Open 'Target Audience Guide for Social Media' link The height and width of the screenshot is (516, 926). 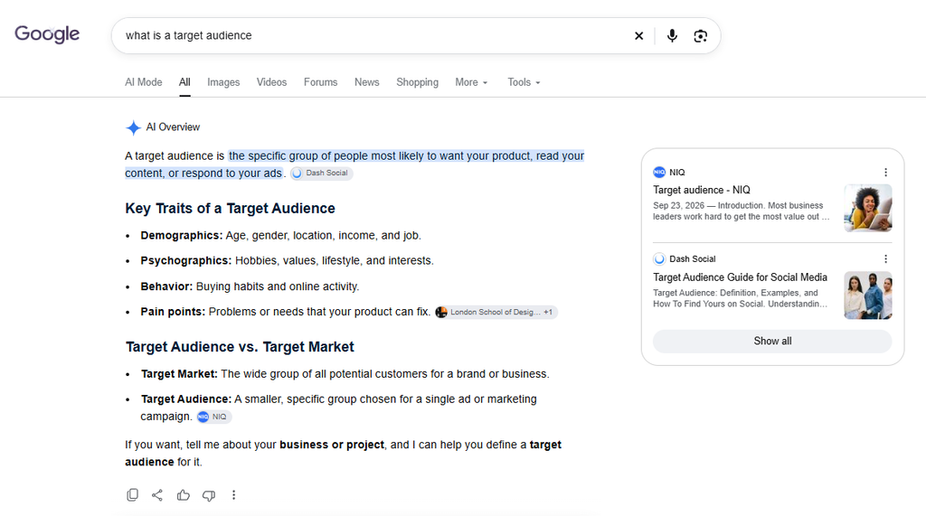[740, 277]
